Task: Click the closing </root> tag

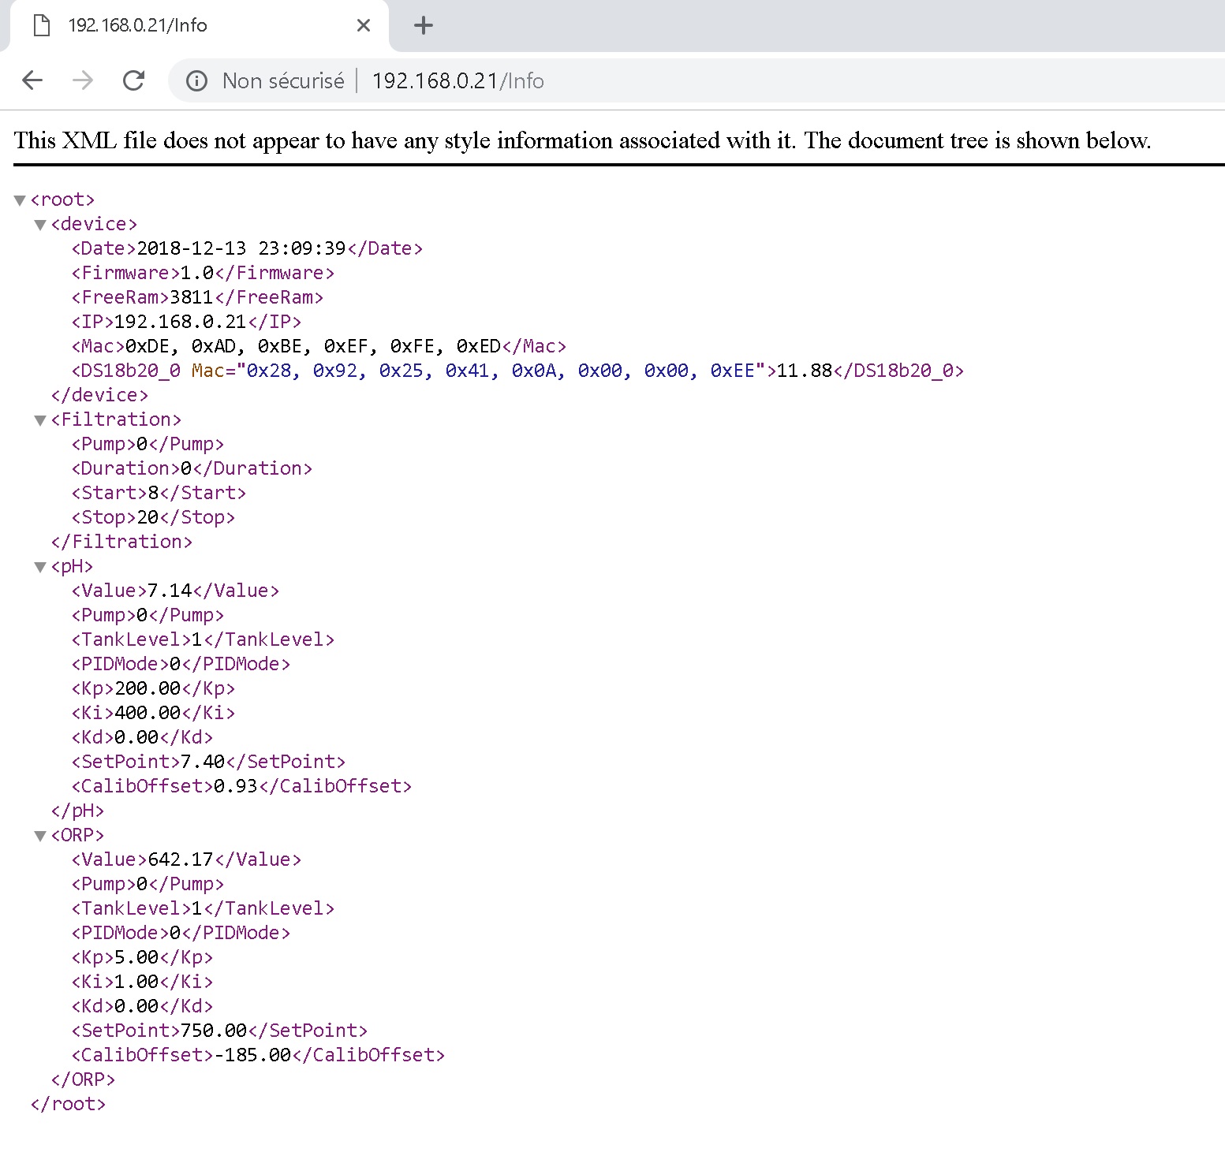Action: tap(68, 1104)
